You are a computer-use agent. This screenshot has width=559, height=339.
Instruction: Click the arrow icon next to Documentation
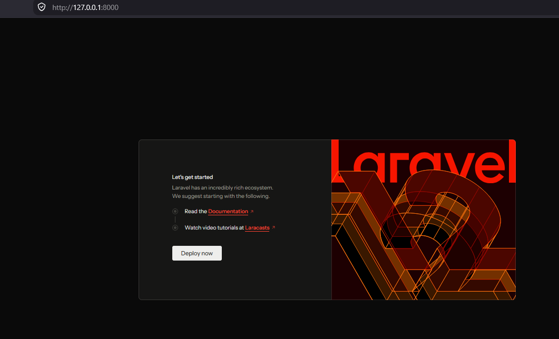(252, 212)
